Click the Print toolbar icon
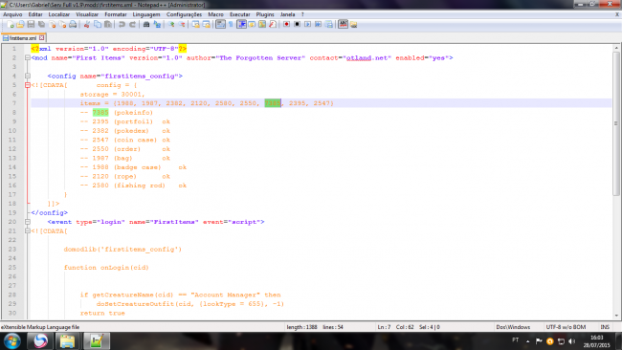Viewport: 622px width, 350px height. point(73,25)
